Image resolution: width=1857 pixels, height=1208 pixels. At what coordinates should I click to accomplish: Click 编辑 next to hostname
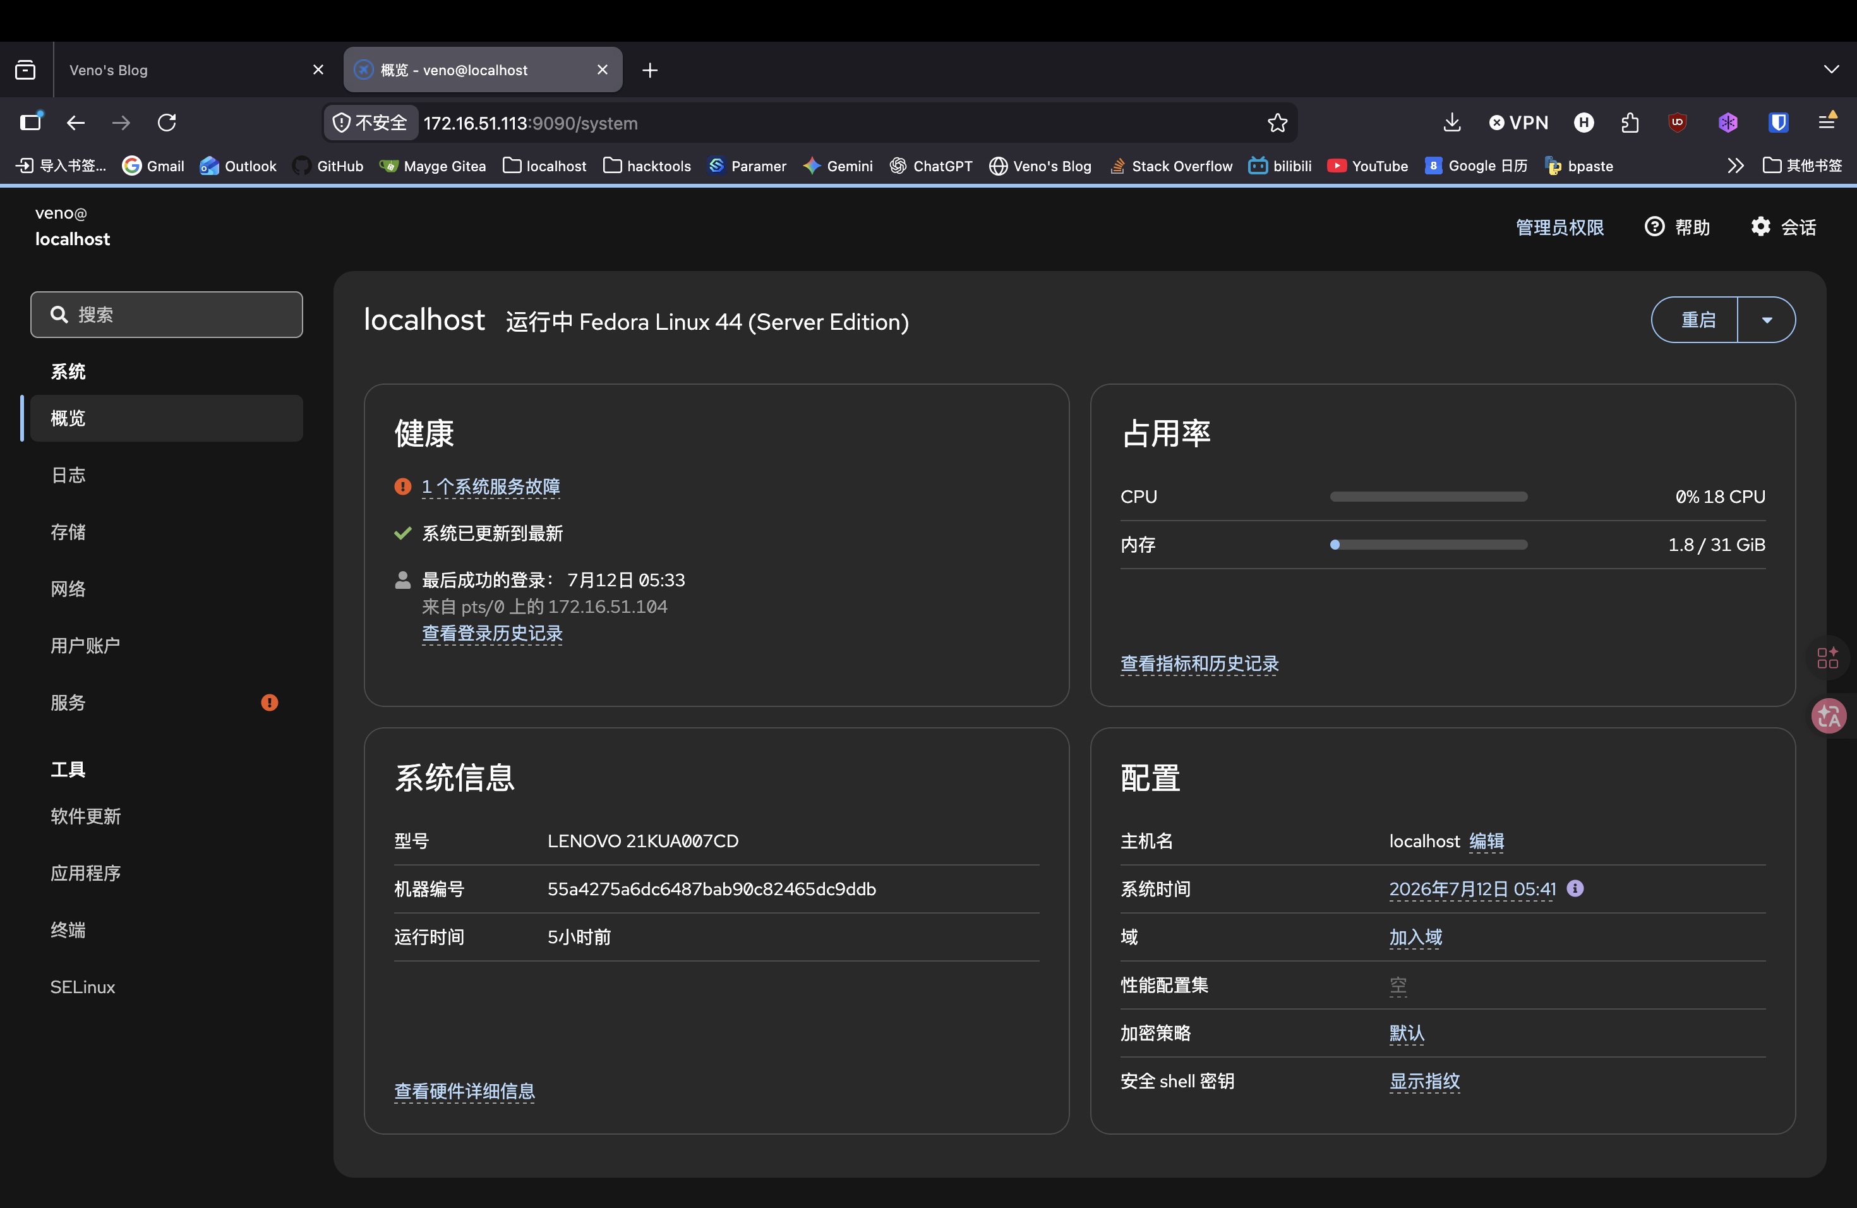pos(1486,841)
